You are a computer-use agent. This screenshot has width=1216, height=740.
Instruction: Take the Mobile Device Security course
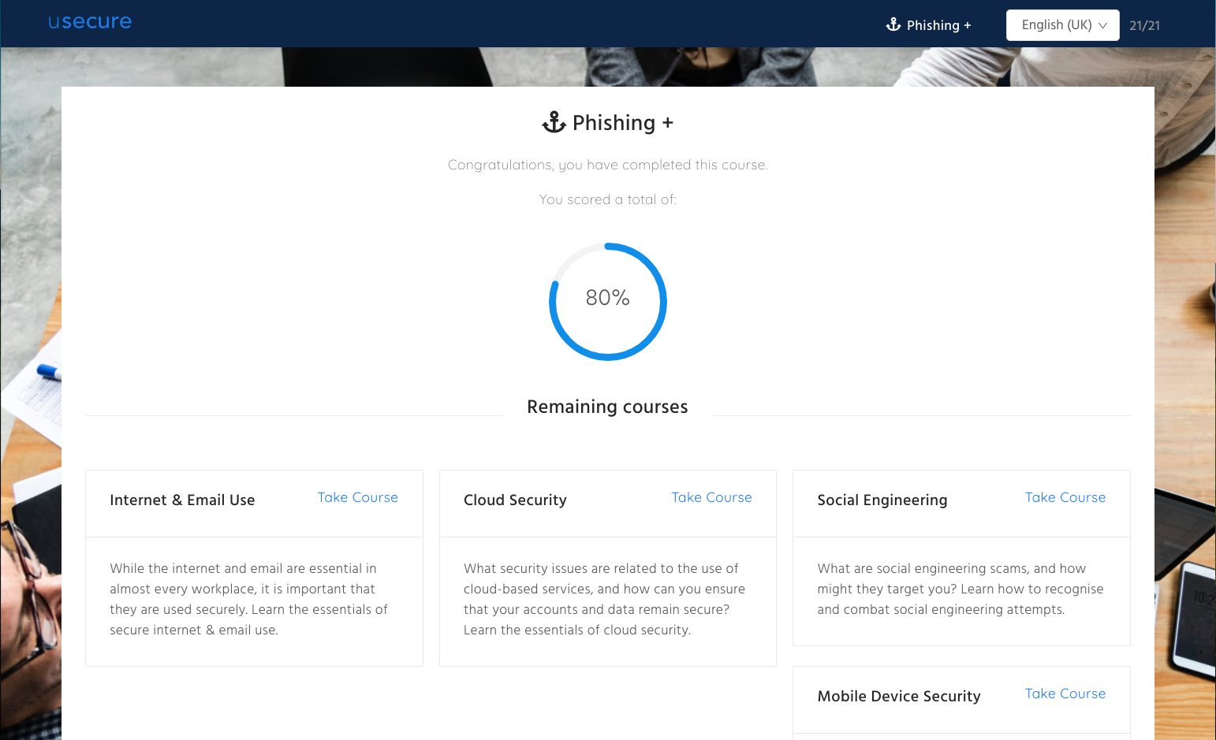pyautogui.click(x=1065, y=694)
